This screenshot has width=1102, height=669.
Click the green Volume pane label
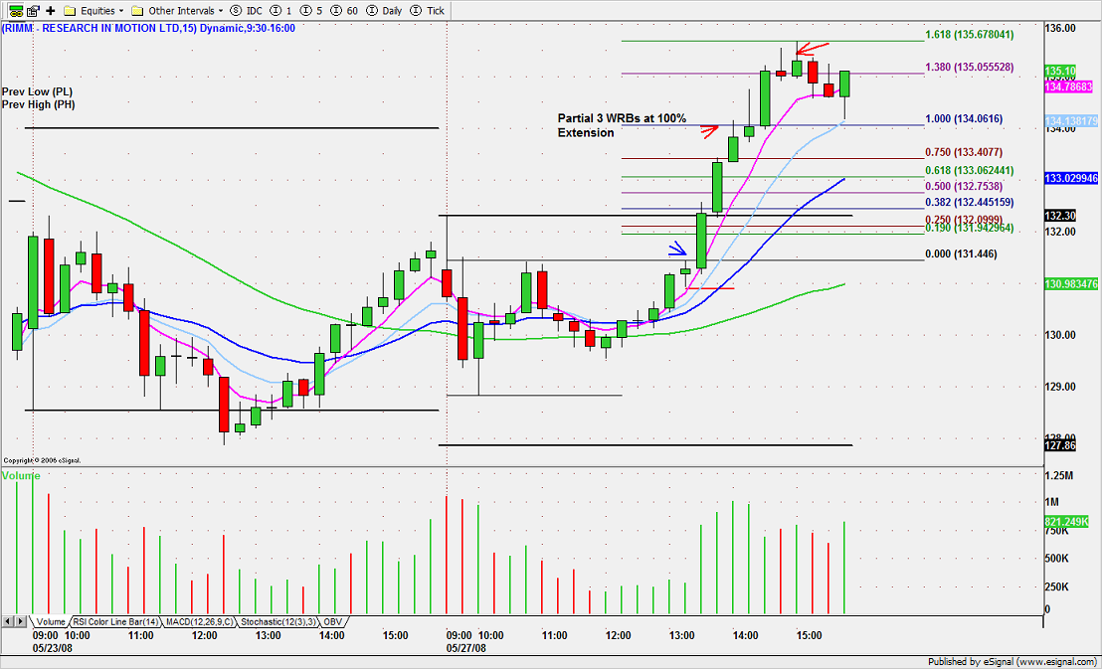coord(21,476)
